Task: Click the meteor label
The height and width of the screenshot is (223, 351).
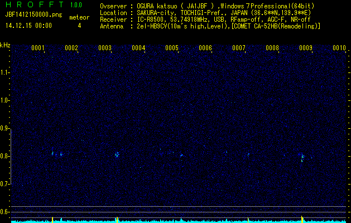Action: tap(79, 17)
